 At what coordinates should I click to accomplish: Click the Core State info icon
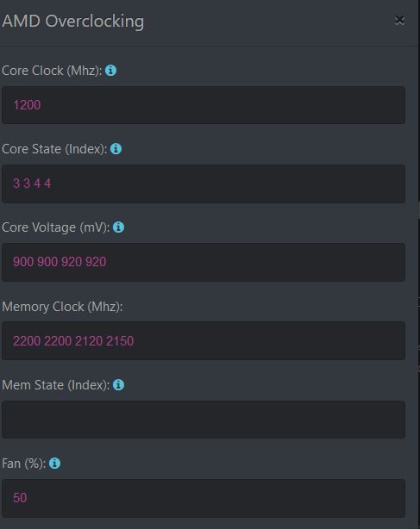click(x=116, y=149)
